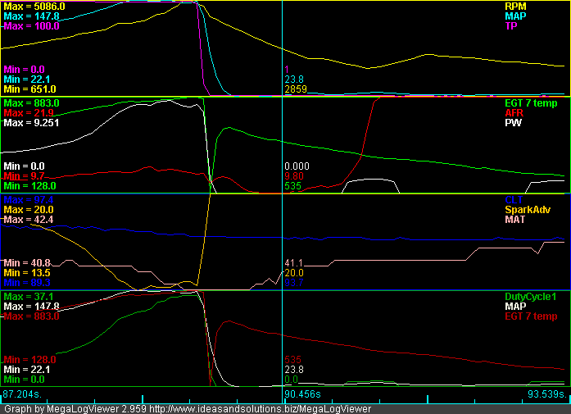Click the green Max = 883.0 value
Image resolution: width=571 pixels, height=414 pixels.
point(31,103)
